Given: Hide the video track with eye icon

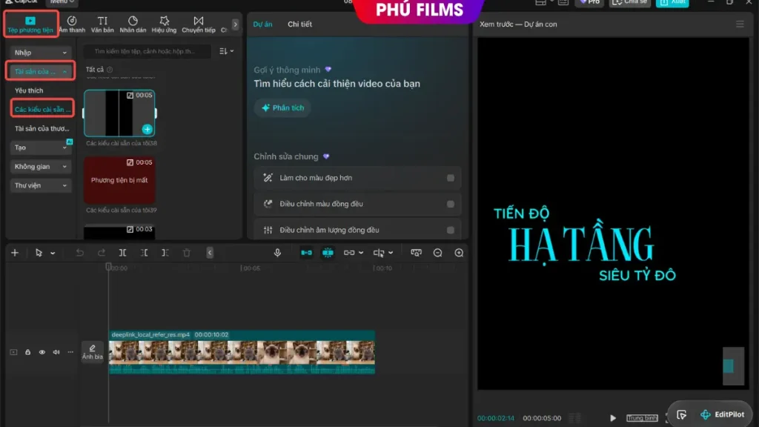Looking at the screenshot, I should 42,352.
